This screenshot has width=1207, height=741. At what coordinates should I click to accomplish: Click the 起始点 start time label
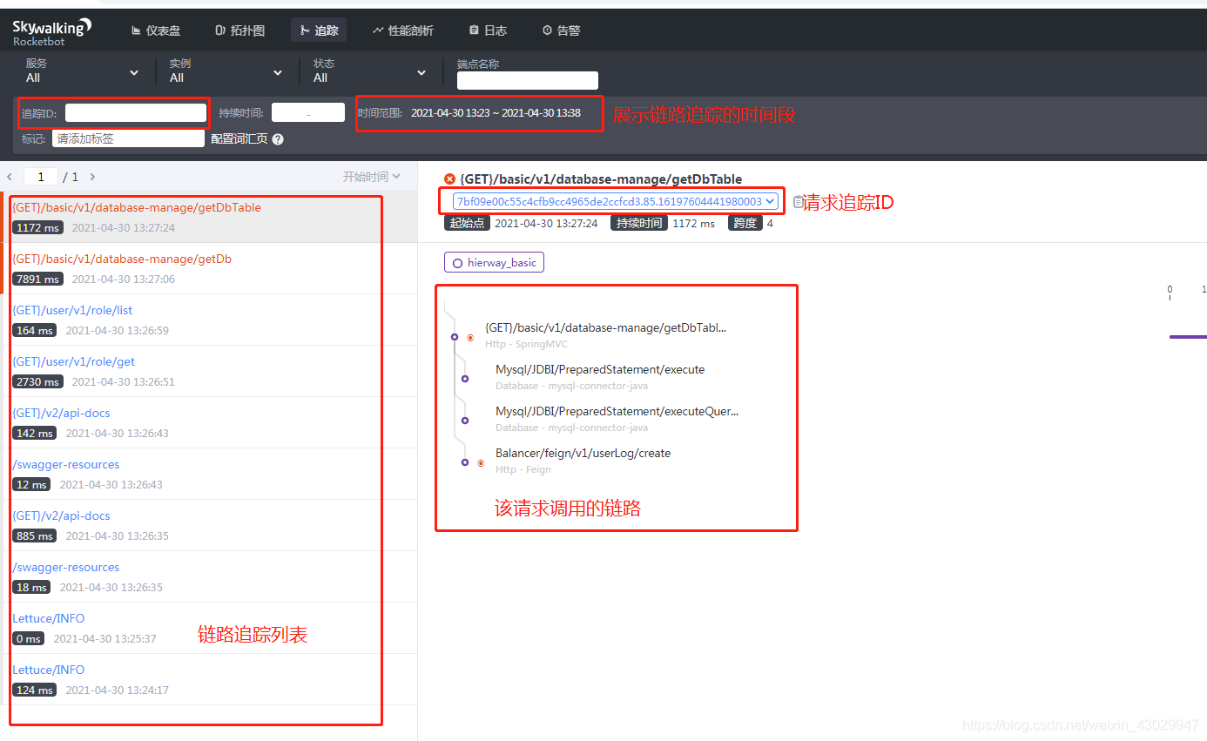pyautogui.click(x=467, y=224)
